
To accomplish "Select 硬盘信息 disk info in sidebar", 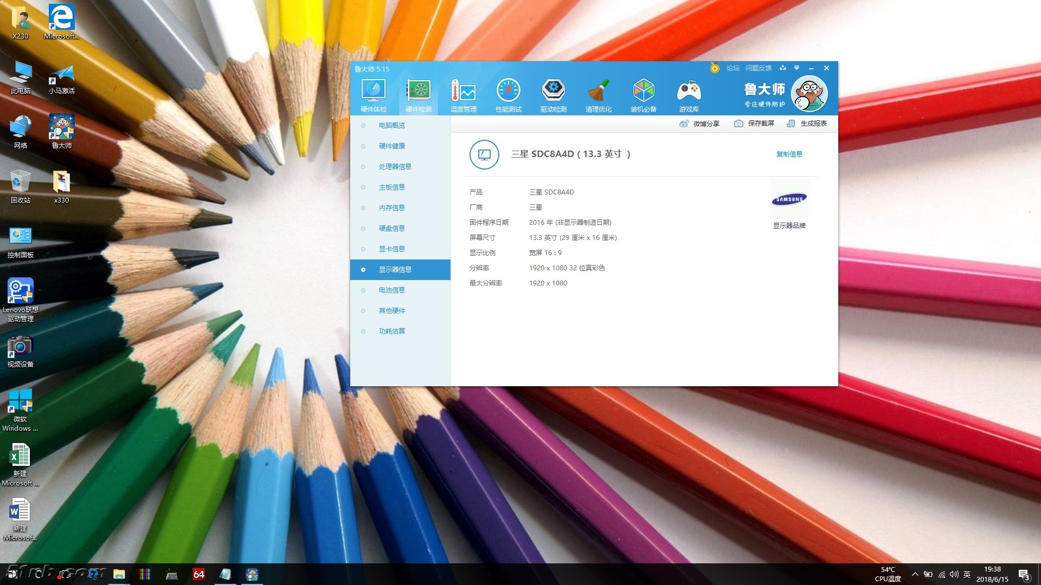I will [391, 229].
